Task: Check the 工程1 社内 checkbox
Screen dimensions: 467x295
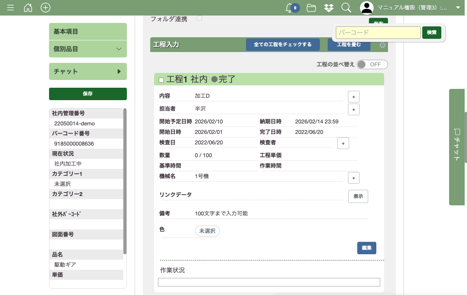Action: point(161,80)
